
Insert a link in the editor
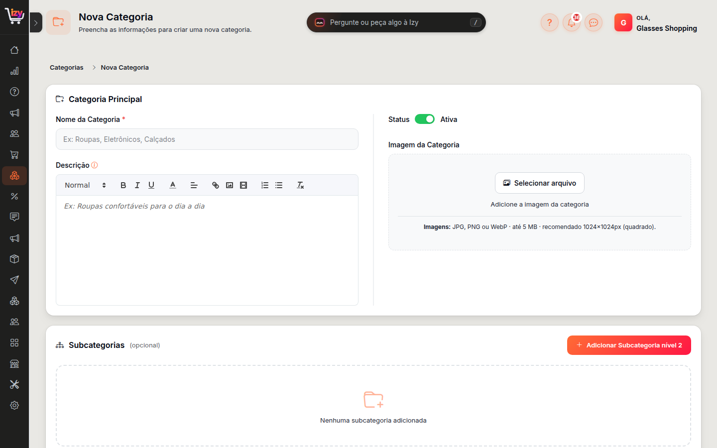[216, 185]
